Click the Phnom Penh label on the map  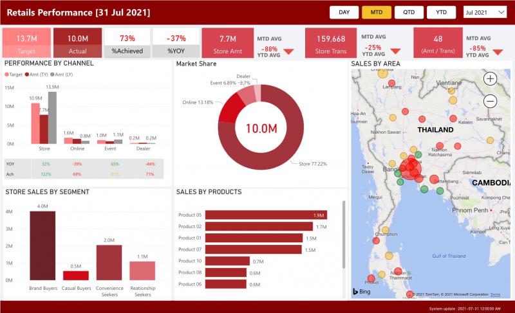[x=470, y=210]
